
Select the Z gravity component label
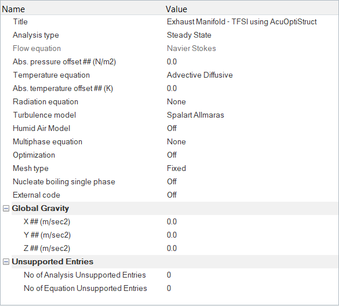coord(47,249)
